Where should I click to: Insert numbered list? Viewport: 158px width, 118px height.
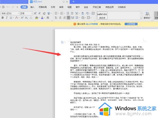62,13
